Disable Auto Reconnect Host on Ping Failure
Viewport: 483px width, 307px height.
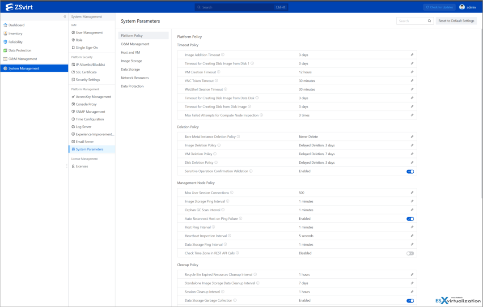(410, 219)
